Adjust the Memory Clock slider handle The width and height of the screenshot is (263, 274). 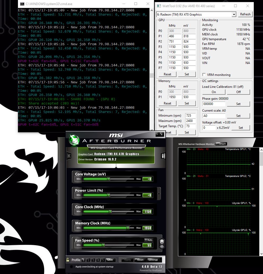(x=128, y=228)
